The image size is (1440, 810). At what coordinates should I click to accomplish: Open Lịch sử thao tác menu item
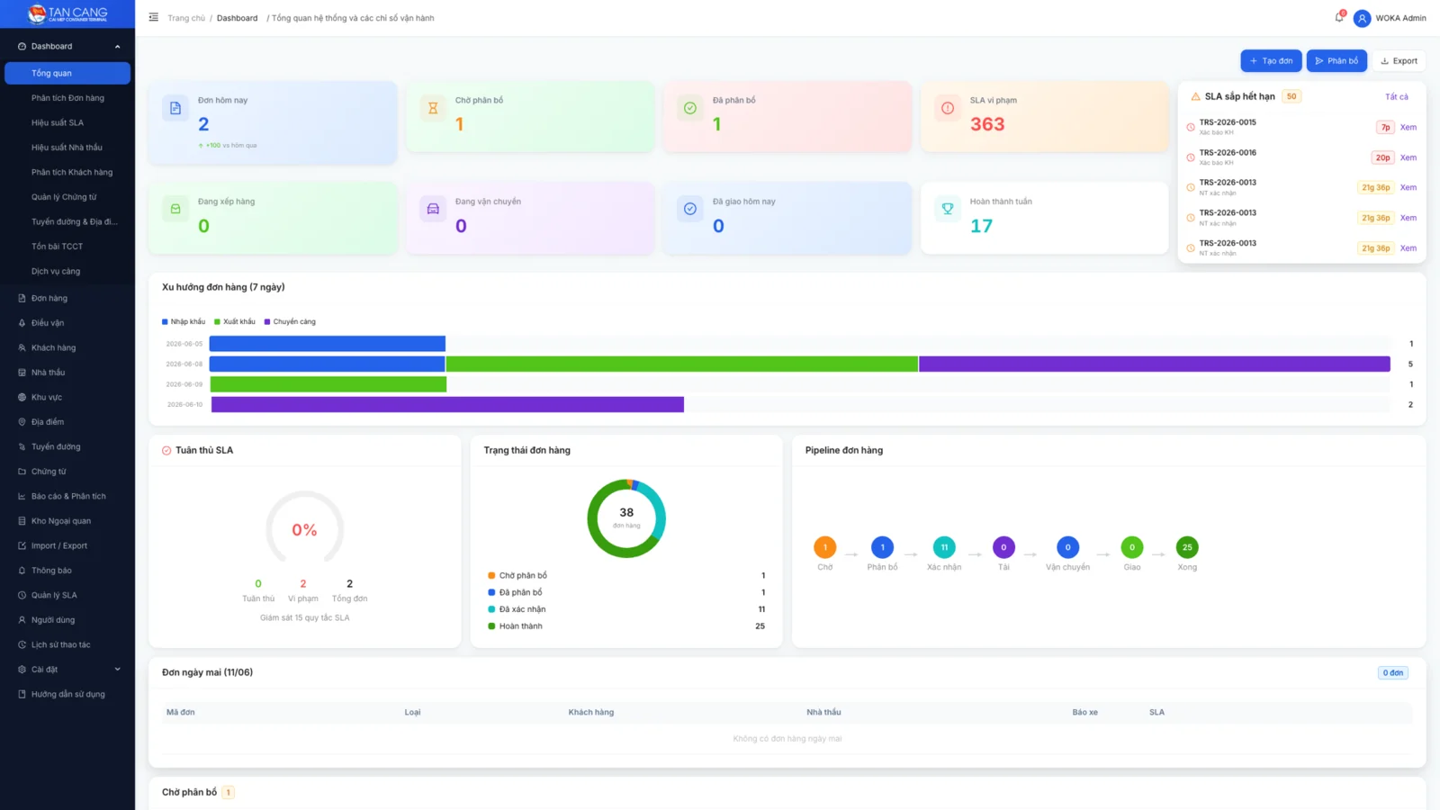tap(67, 644)
